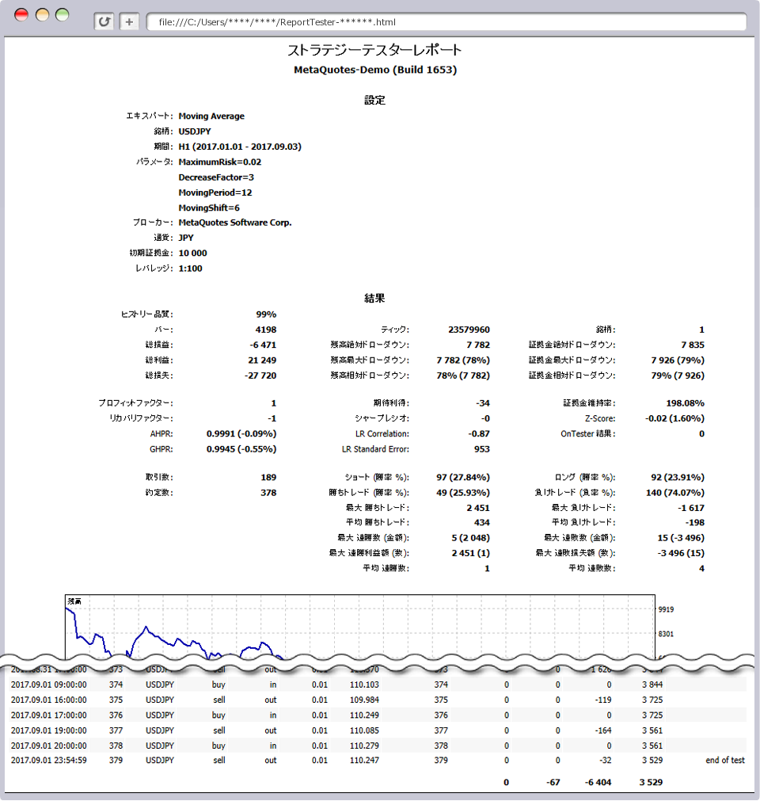The image size is (760, 801).
Task: Select total deals value 378
Action: tap(268, 493)
